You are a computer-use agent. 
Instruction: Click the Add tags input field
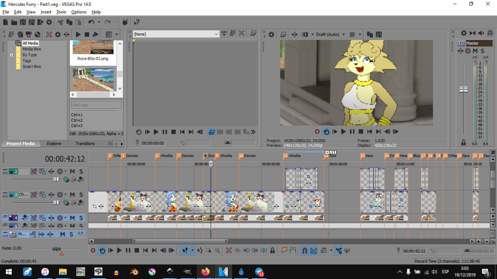pos(96,105)
